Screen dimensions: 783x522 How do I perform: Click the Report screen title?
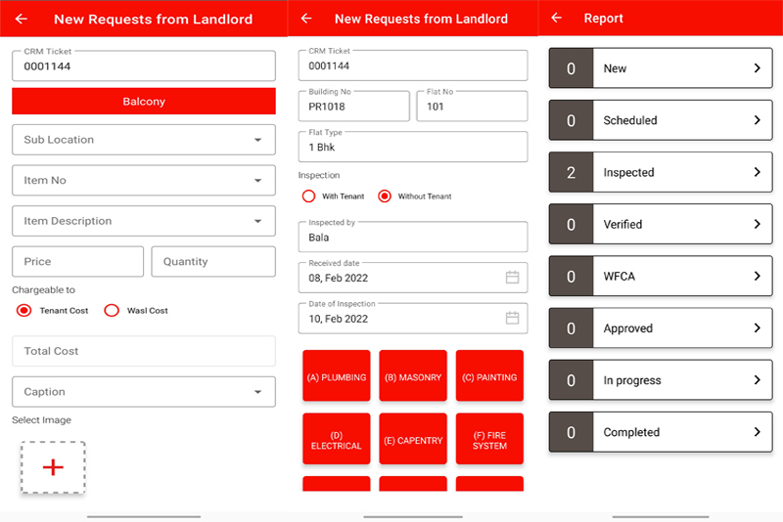(x=603, y=19)
